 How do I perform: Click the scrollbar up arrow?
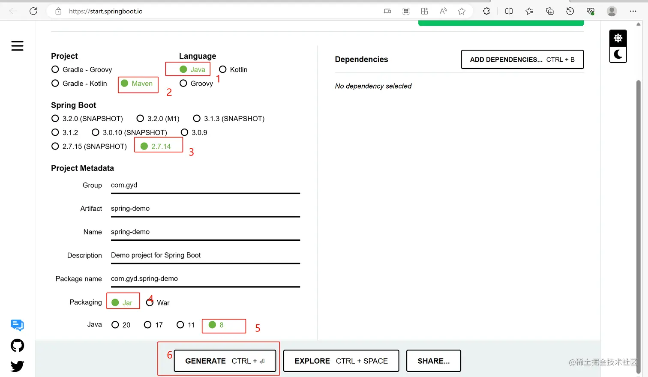point(639,24)
